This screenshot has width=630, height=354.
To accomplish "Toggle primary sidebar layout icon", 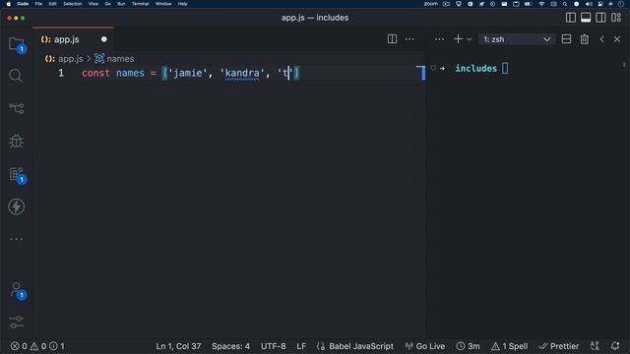I will click(571, 18).
